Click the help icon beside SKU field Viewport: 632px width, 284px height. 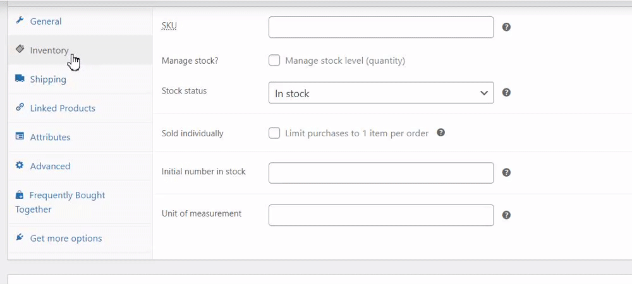tap(506, 27)
